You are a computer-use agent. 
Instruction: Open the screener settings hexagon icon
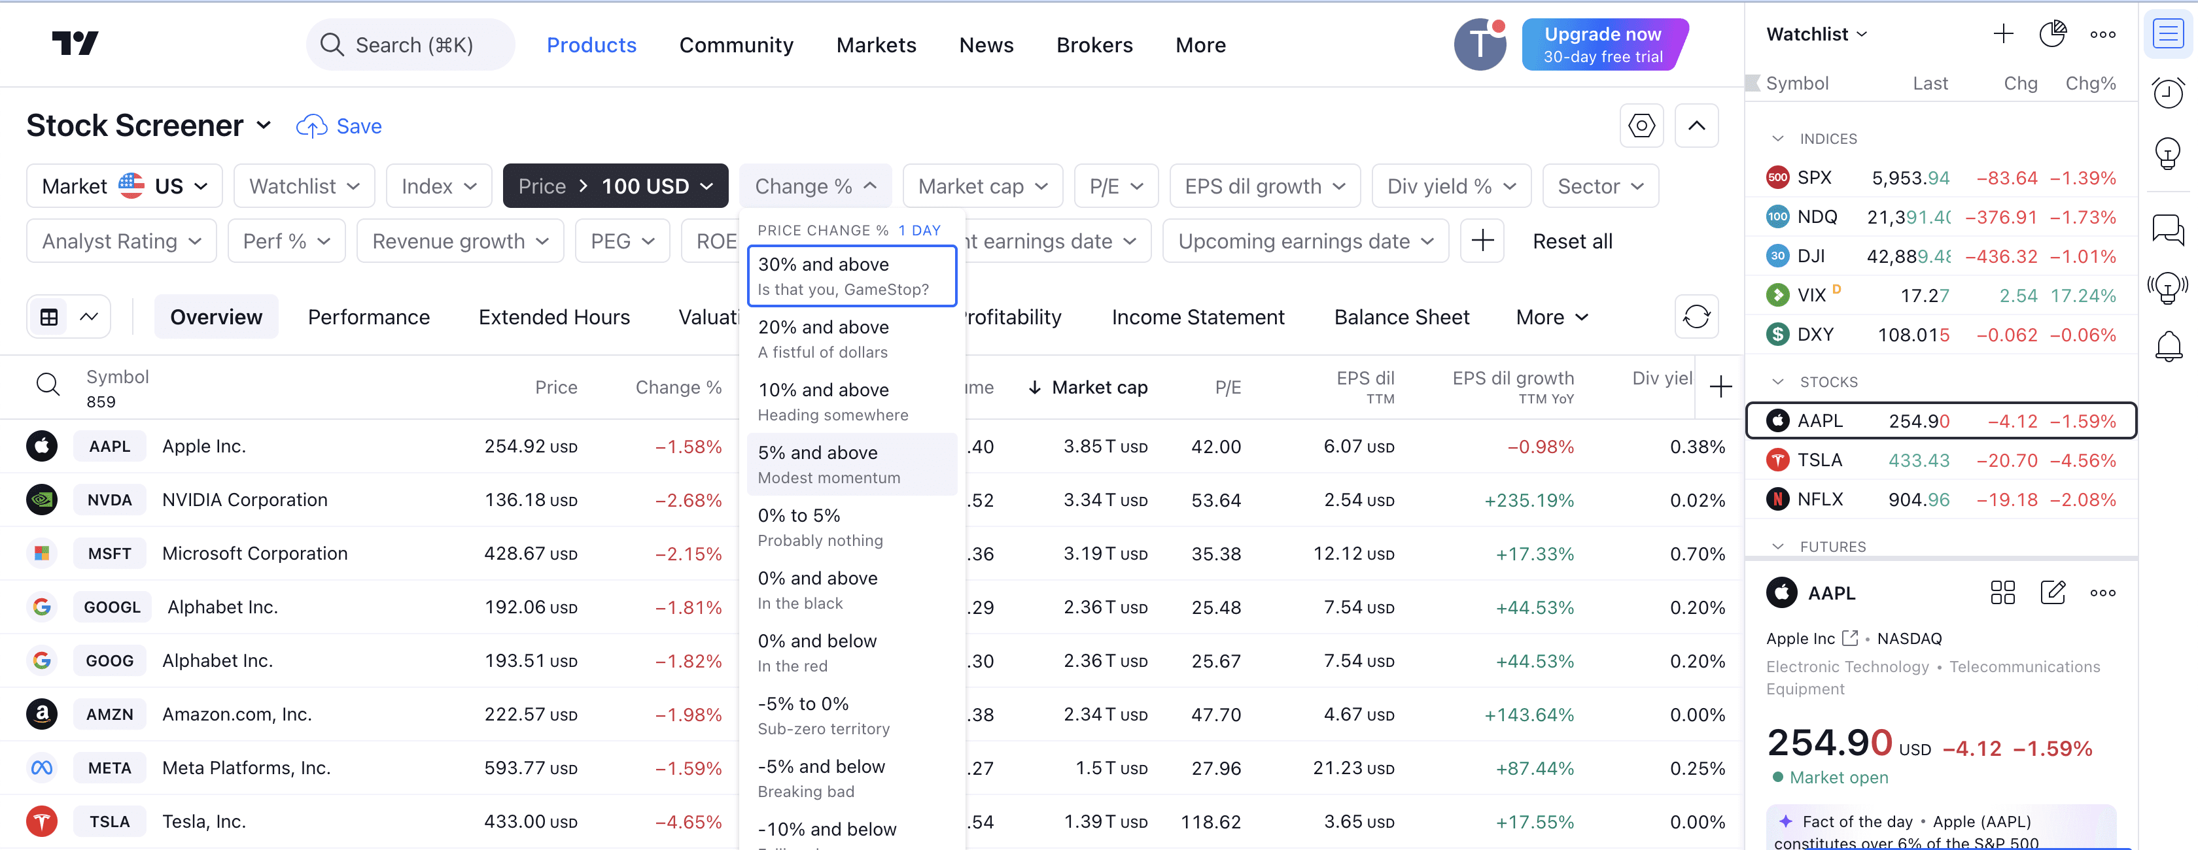[1641, 126]
